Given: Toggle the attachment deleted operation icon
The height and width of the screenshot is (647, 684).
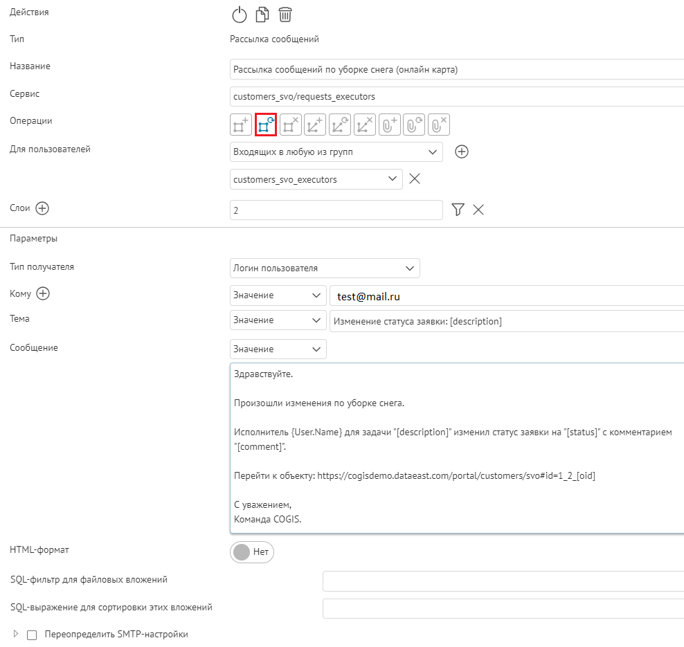Looking at the screenshot, I should coord(439,125).
